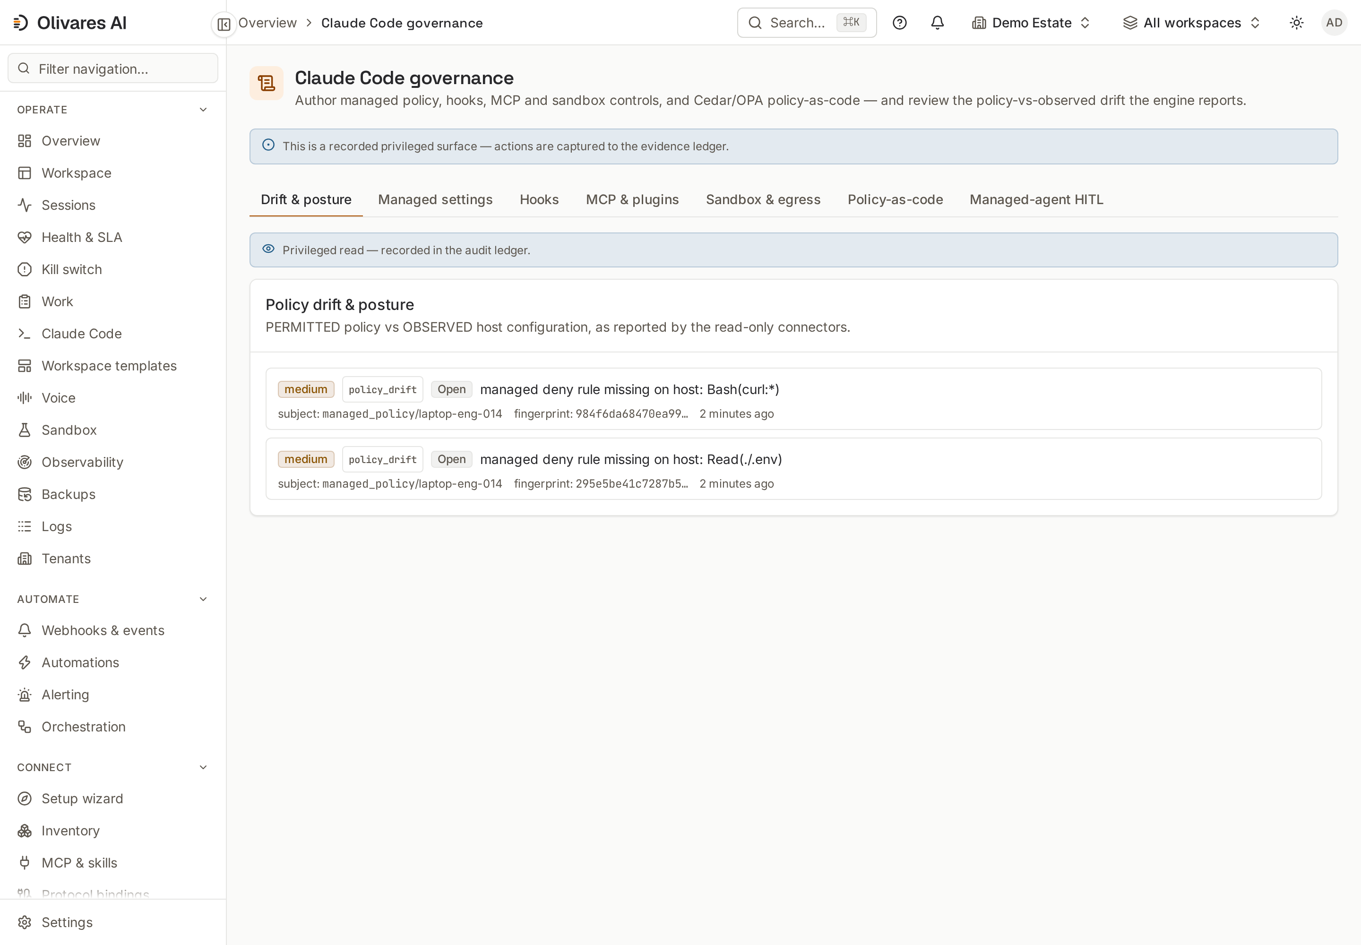Click the Inventory boxes icon

24,831
